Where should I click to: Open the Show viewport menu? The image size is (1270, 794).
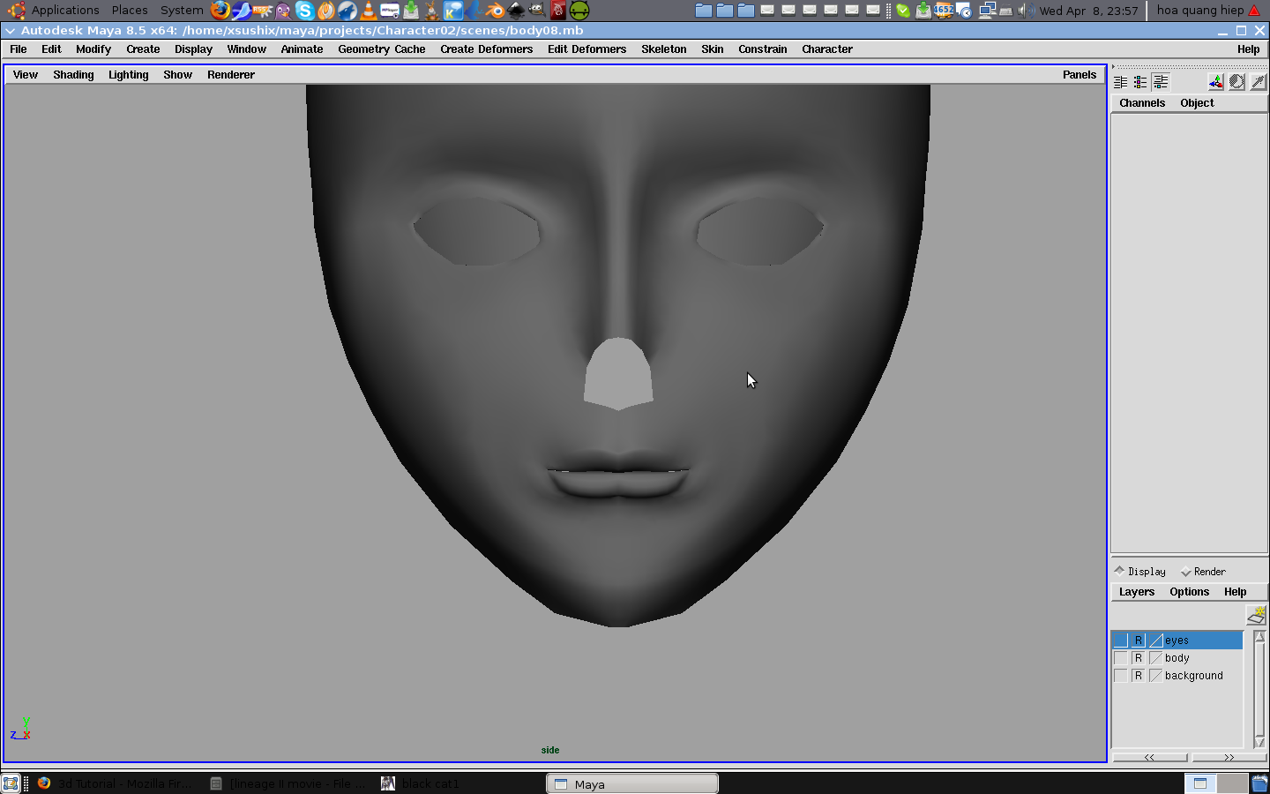click(x=177, y=75)
